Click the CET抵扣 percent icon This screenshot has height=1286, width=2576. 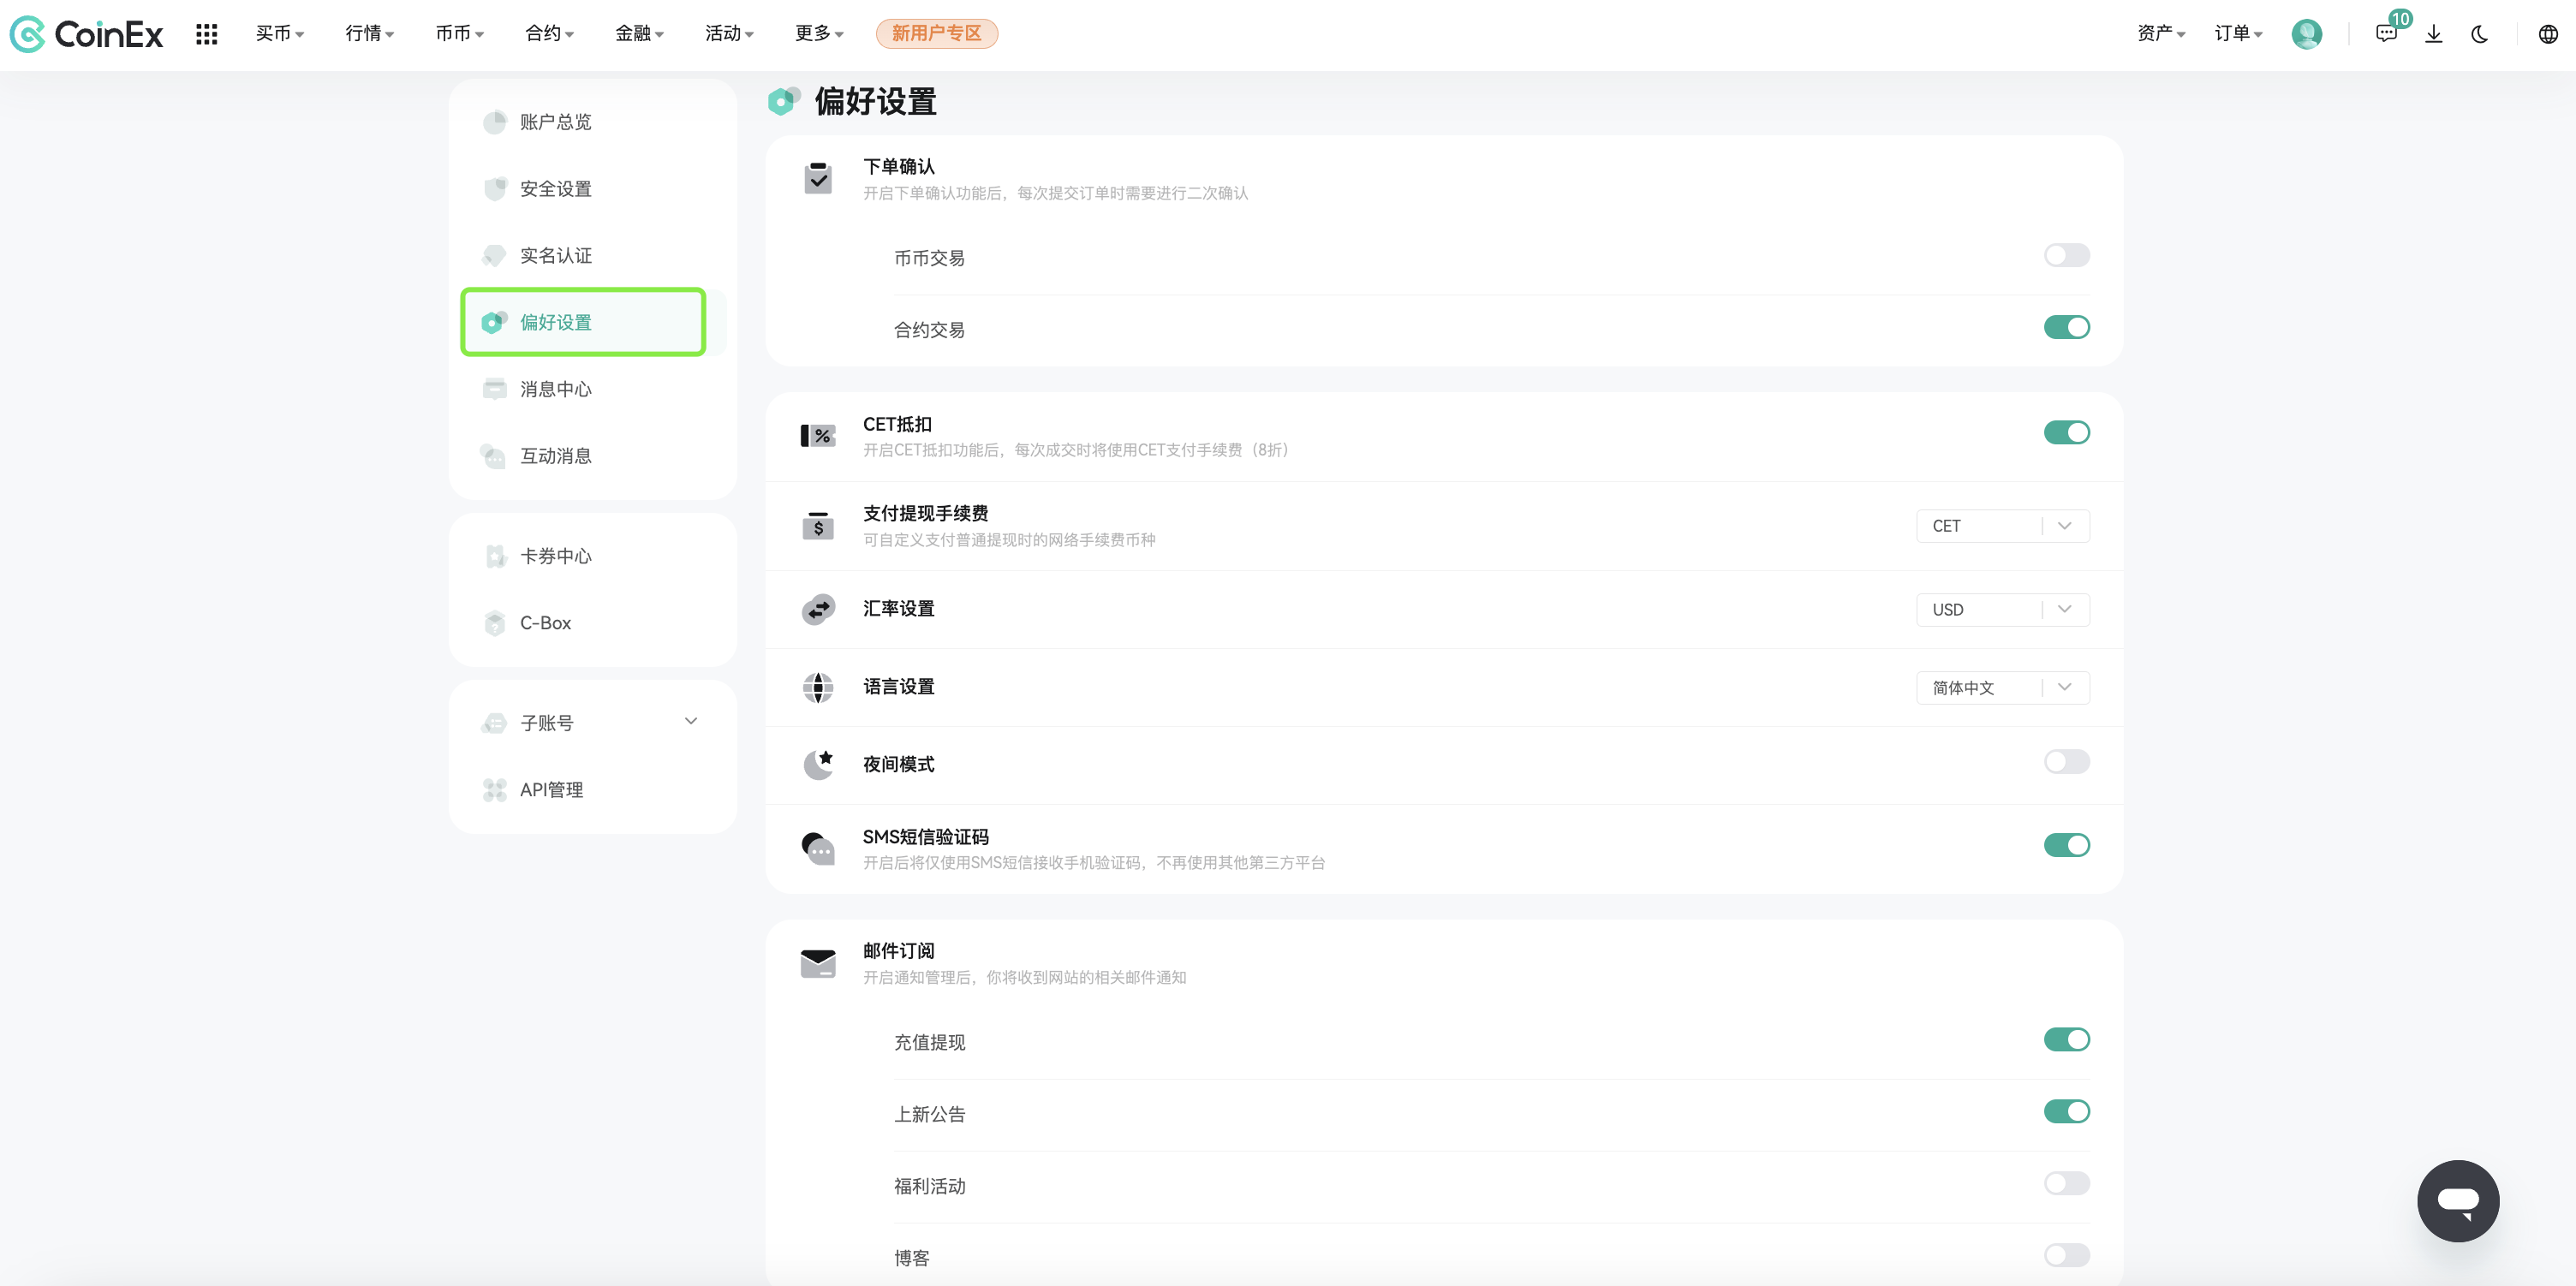point(818,435)
